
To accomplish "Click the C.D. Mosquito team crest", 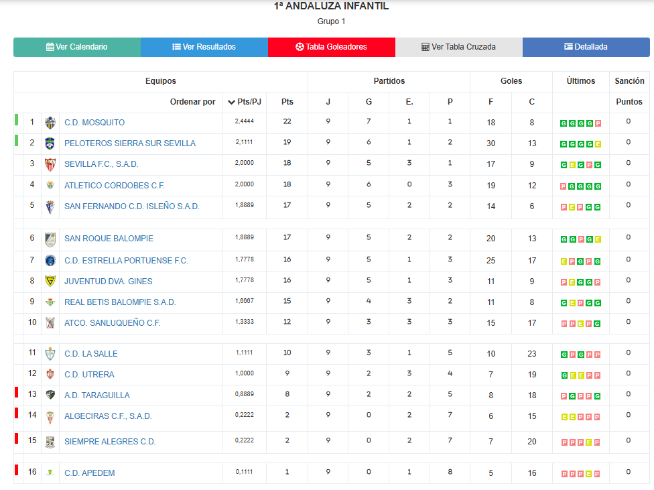I will tap(50, 123).
